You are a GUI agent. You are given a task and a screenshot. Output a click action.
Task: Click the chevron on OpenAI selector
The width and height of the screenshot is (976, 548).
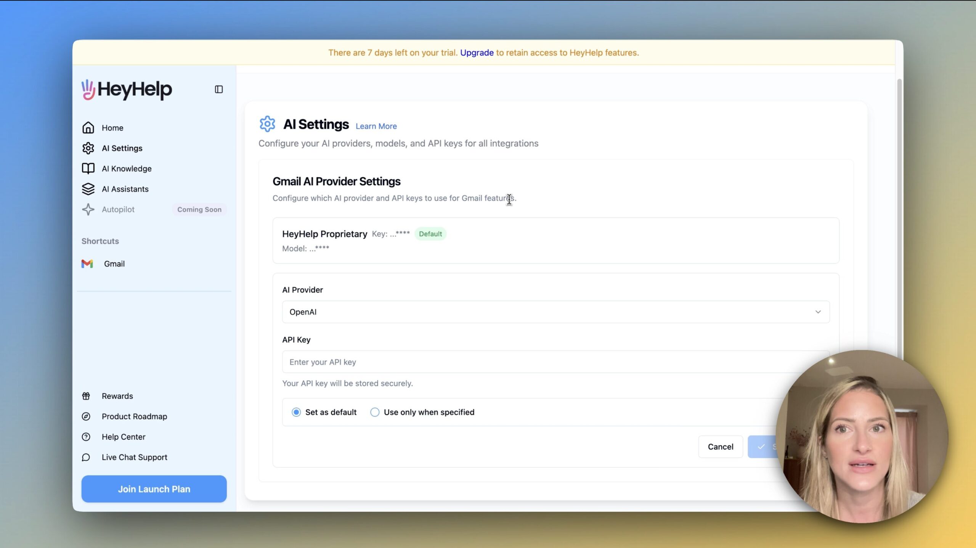(x=818, y=312)
